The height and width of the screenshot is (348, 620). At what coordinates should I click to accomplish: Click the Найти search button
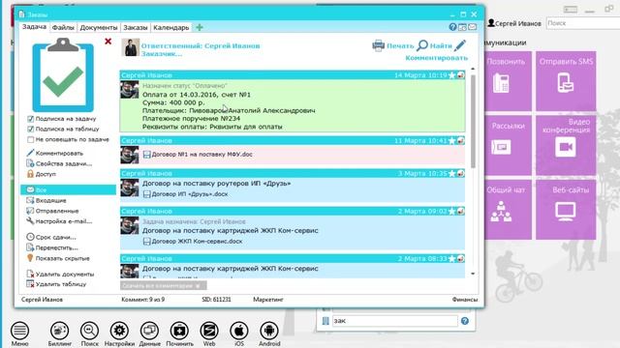tap(434, 45)
